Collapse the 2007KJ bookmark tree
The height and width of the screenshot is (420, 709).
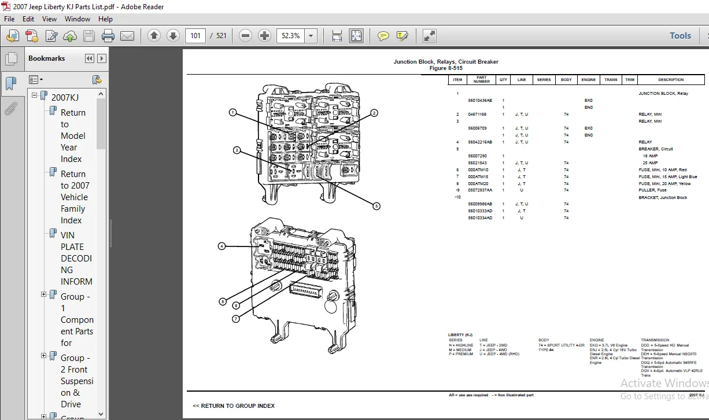(x=35, y=95)
